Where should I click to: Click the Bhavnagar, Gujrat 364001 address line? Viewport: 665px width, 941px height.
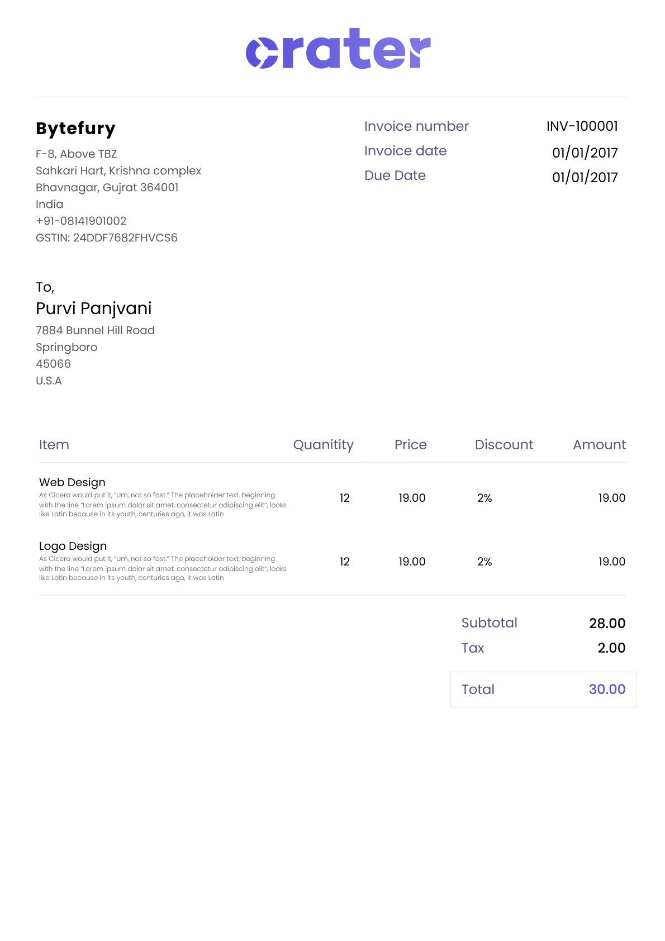[x=107, y=188]
